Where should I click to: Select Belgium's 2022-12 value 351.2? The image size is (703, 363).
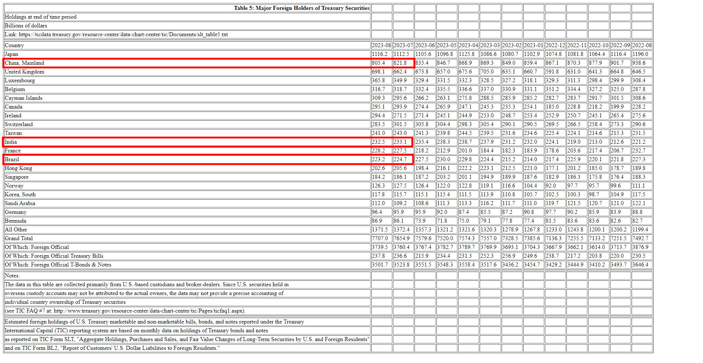tap(555, 89)
